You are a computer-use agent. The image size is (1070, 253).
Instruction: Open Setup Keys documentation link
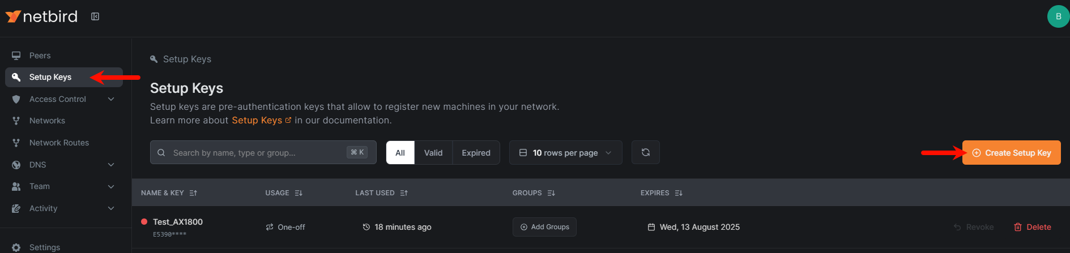coord(257,120)
